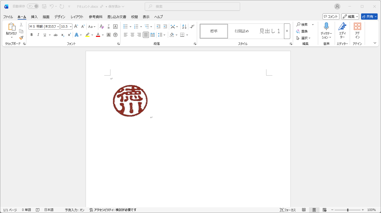Click the Comments (コメント) button
This screenshot has height=213, width=381.
pyautogui.click(x=331, y=17)
